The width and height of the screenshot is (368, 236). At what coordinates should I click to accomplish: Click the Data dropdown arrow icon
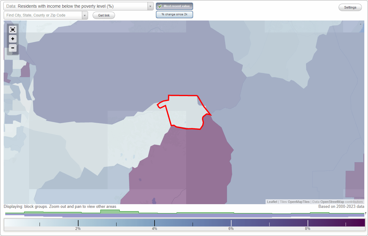click(150, 6)
